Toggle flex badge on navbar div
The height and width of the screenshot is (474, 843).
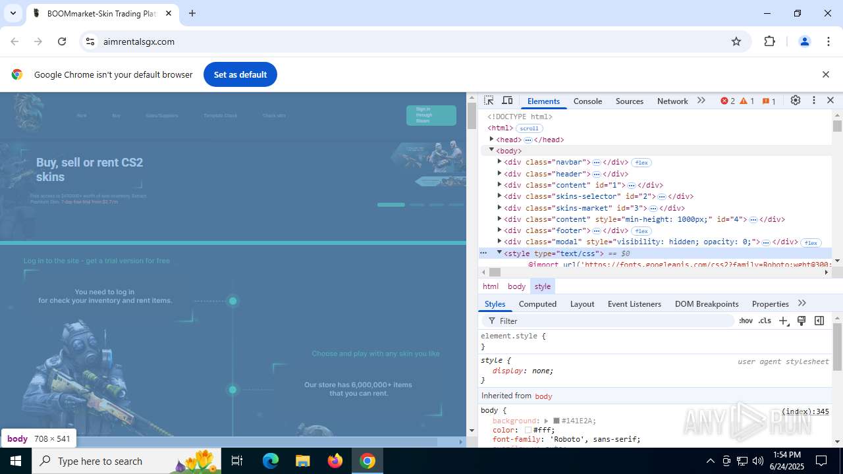click(641, 163)
